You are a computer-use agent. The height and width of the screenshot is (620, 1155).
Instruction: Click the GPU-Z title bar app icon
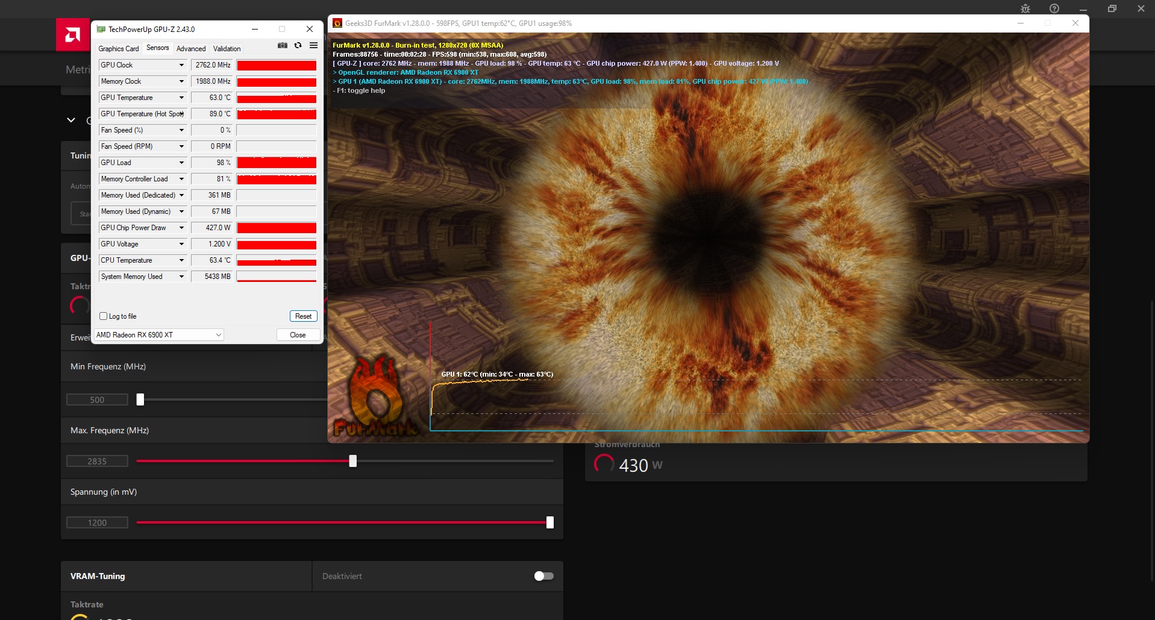click(101, 29)
